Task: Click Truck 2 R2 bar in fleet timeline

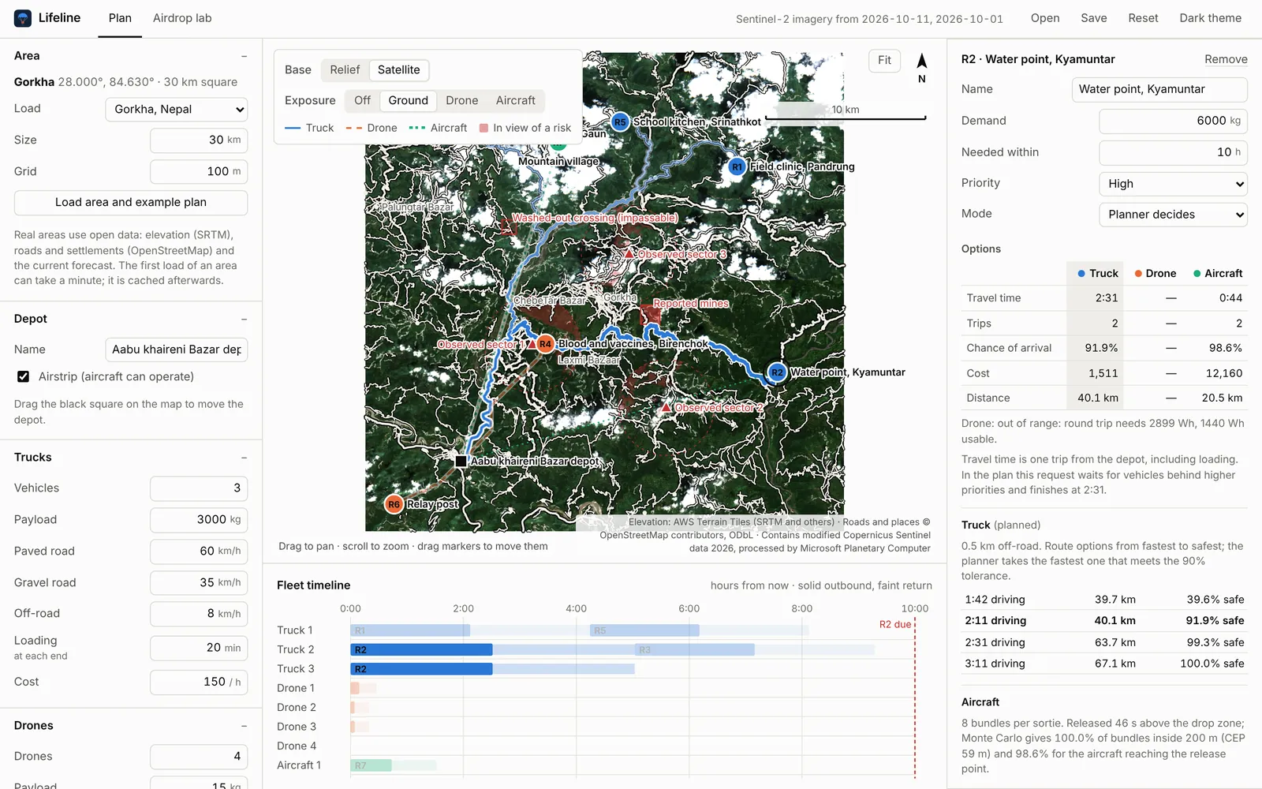Action: coord(421,650)
